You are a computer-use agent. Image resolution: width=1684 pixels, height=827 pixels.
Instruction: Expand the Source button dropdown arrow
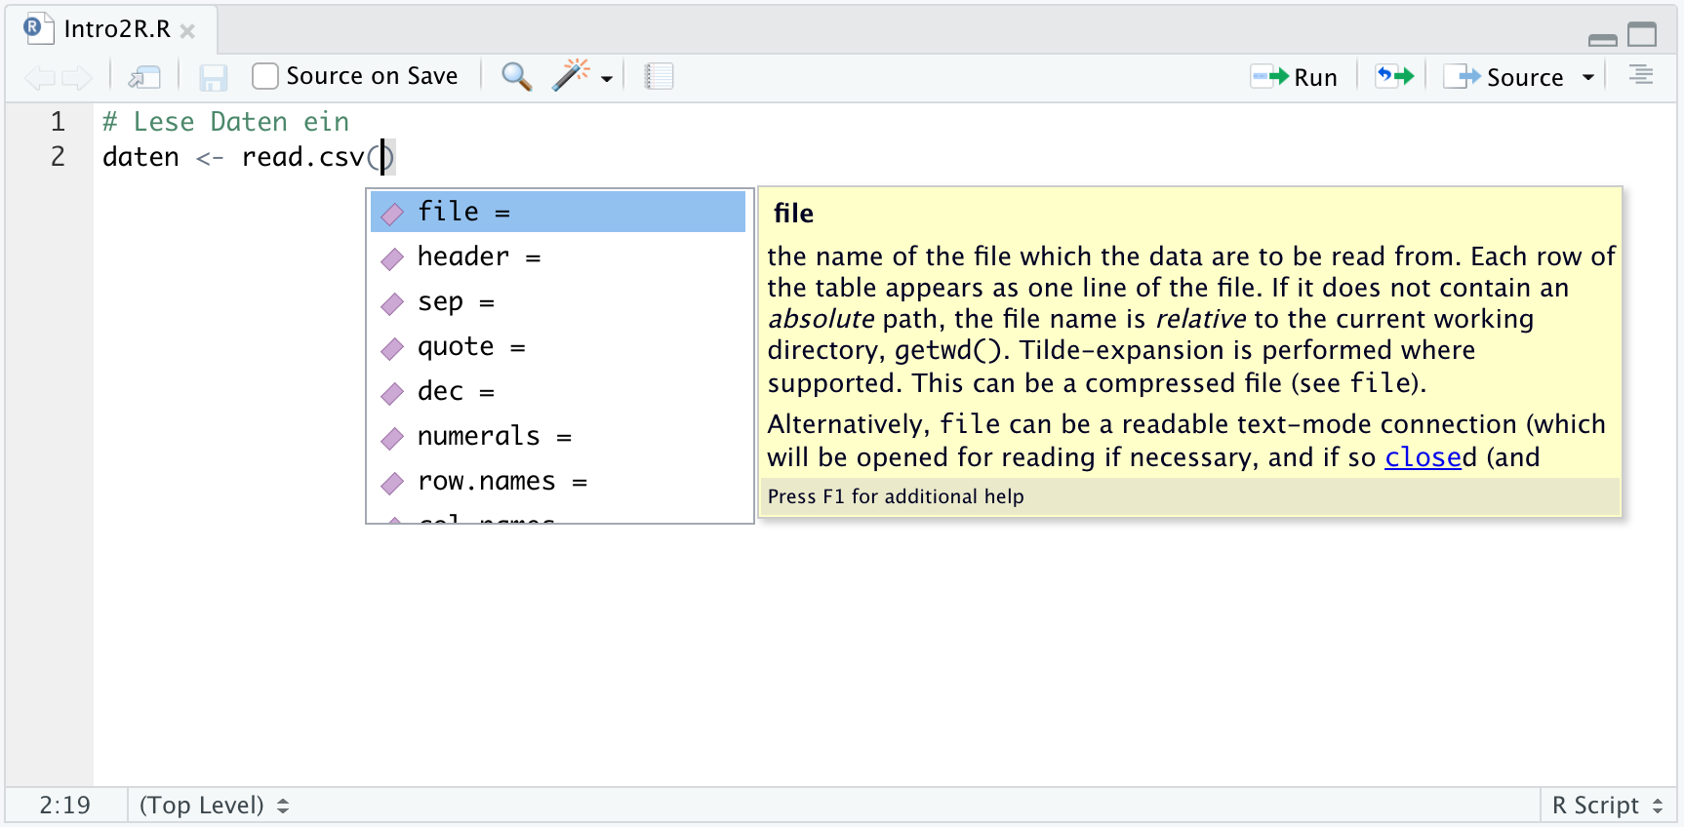tap(1588, 77)
